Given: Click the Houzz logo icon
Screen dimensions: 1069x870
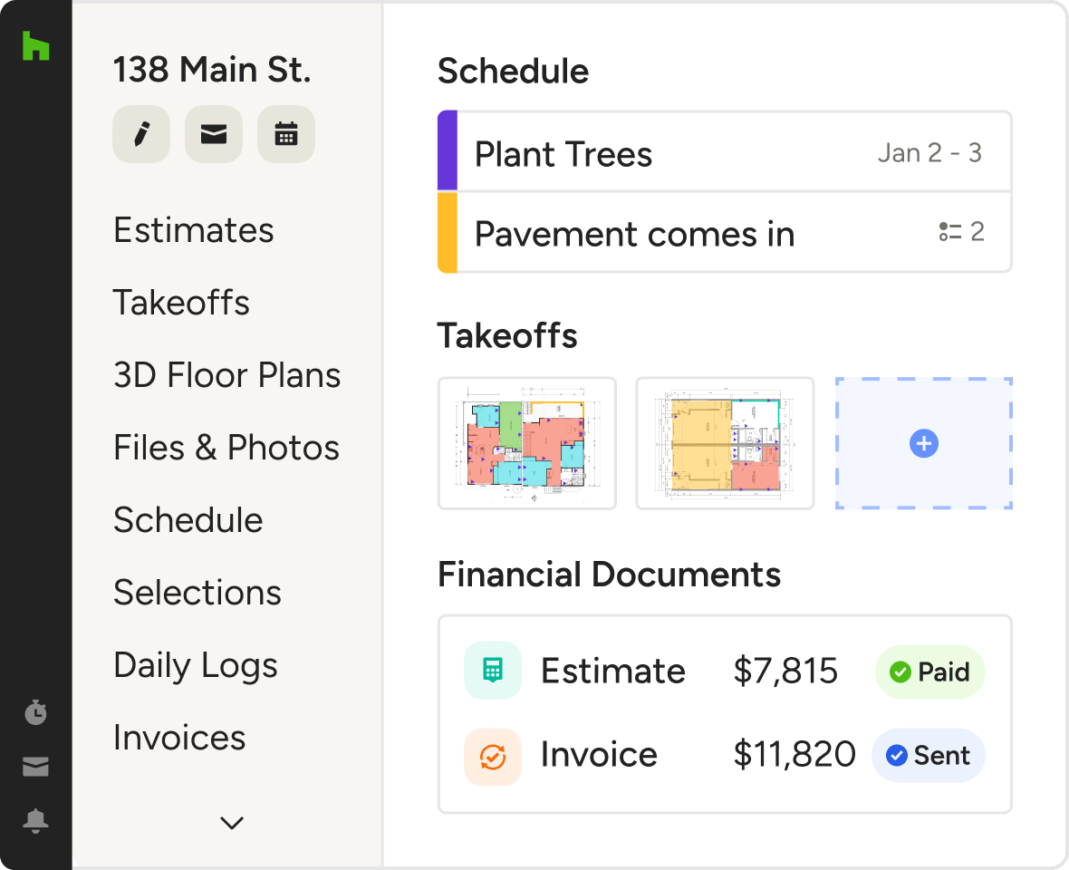Looking at the screenshot, I should coord(35,45).
